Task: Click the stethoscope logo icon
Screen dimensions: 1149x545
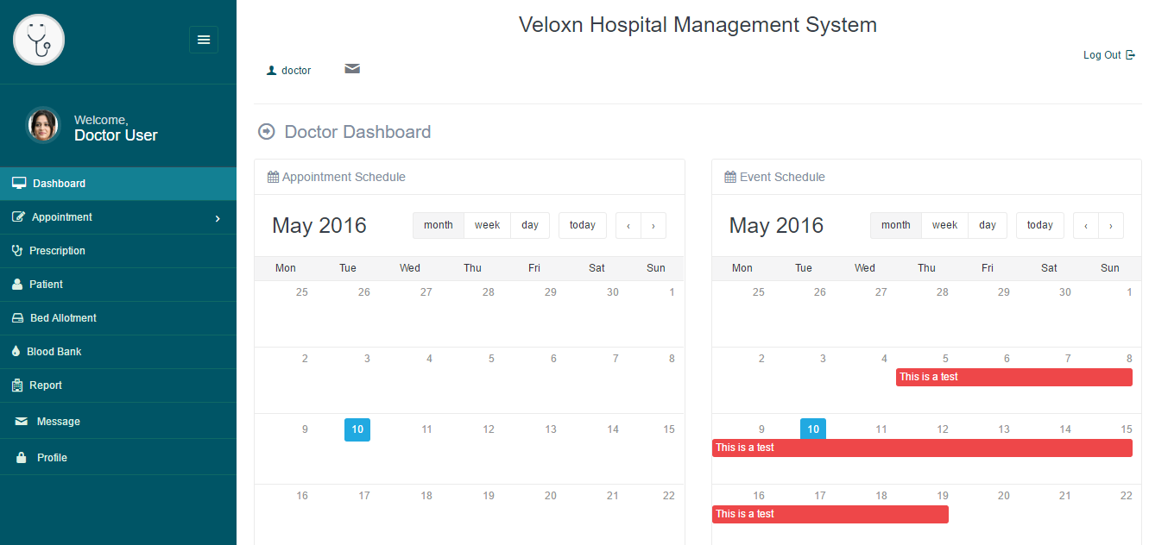Action: coord(39,40)
